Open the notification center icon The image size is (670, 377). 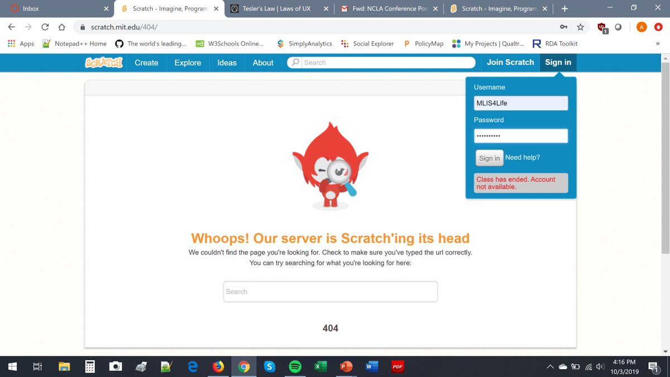[654, 366]
